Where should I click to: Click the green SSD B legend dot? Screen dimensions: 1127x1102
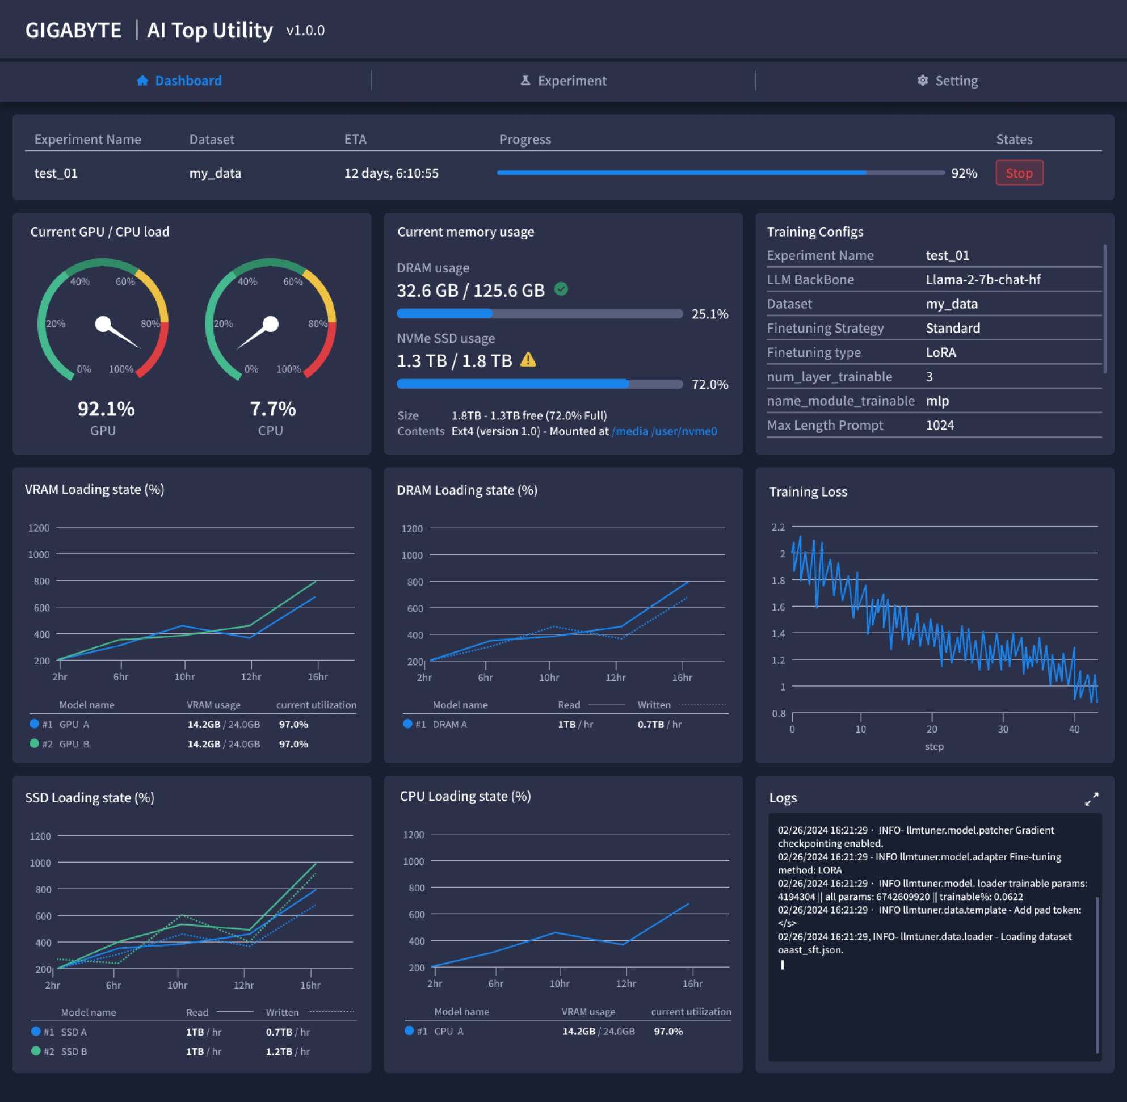(35, 1050)
